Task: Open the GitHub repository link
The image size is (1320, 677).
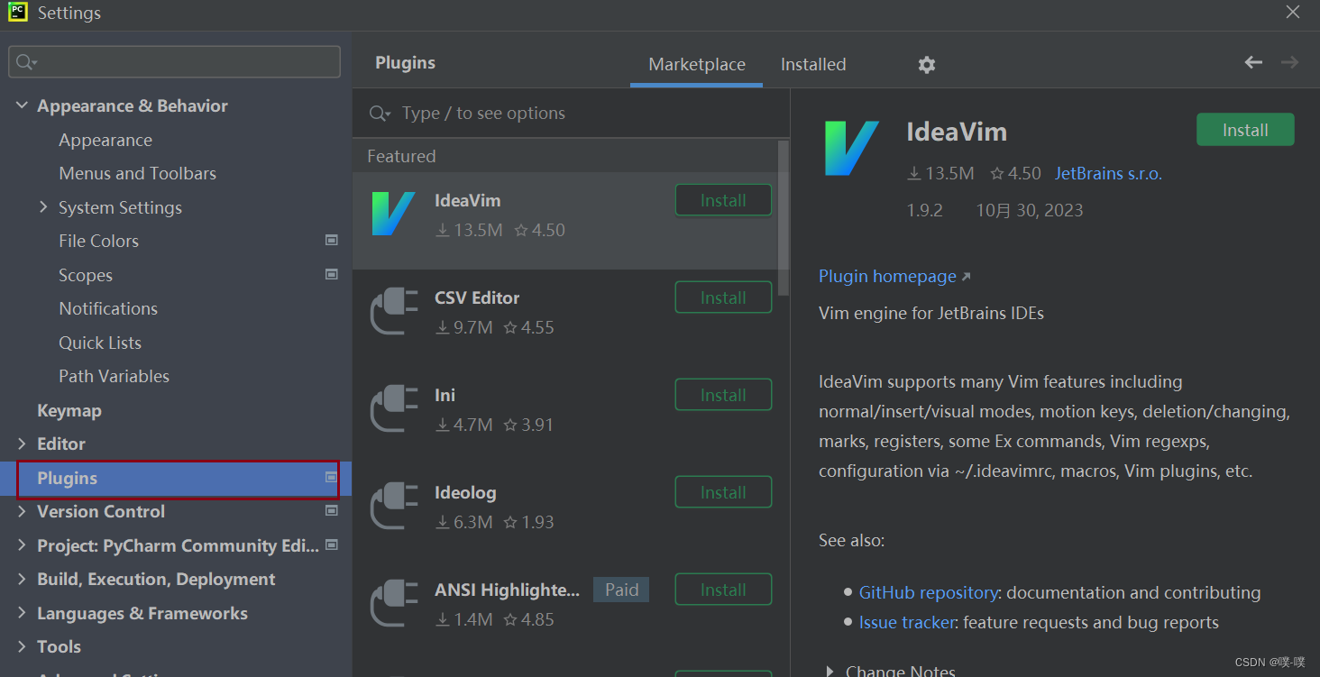Action: (928, 592)
